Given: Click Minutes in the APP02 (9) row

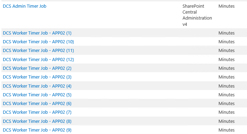Looking at the screenshot, I should pos(226,130).
